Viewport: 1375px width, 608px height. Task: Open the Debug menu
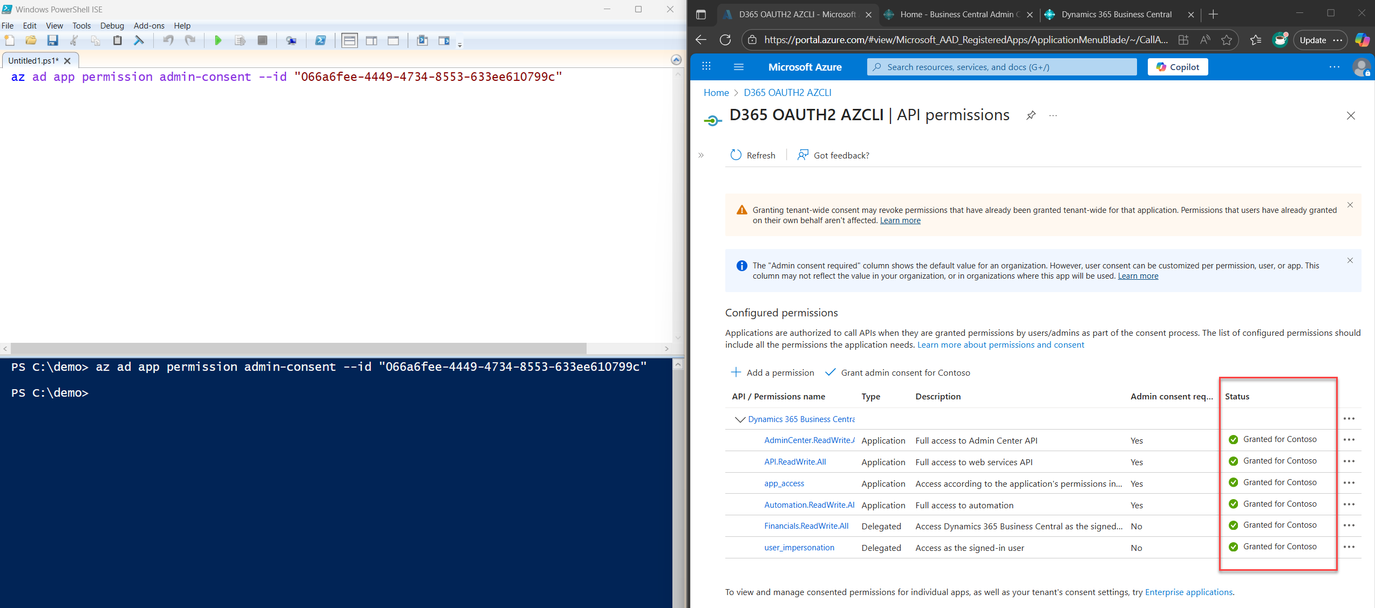(x=112, y=25)
